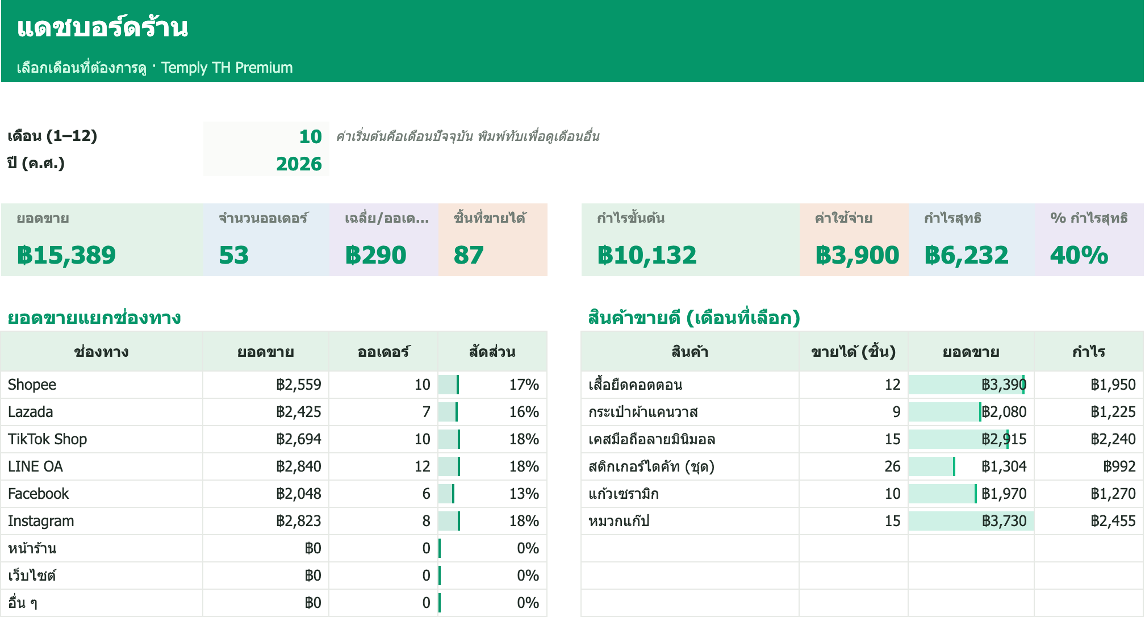The height and width of the screenshot is (617, 1145).
Task: Select the Facebook channel cell
Action: point(102,494)
